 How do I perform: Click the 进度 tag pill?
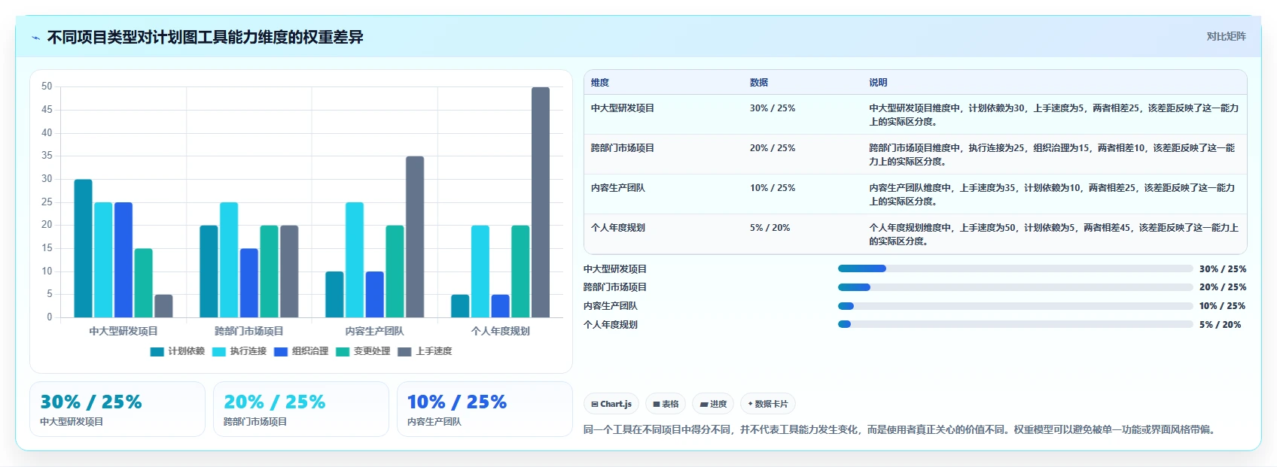[713, 404]
